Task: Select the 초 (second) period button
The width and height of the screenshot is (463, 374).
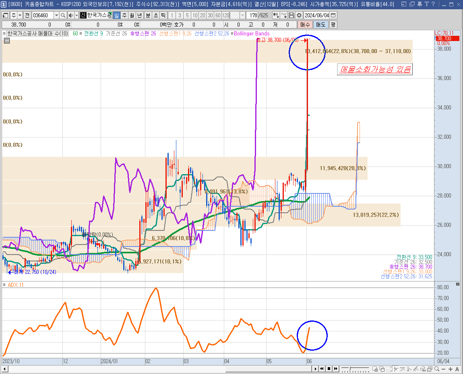Action: [156, 15]
